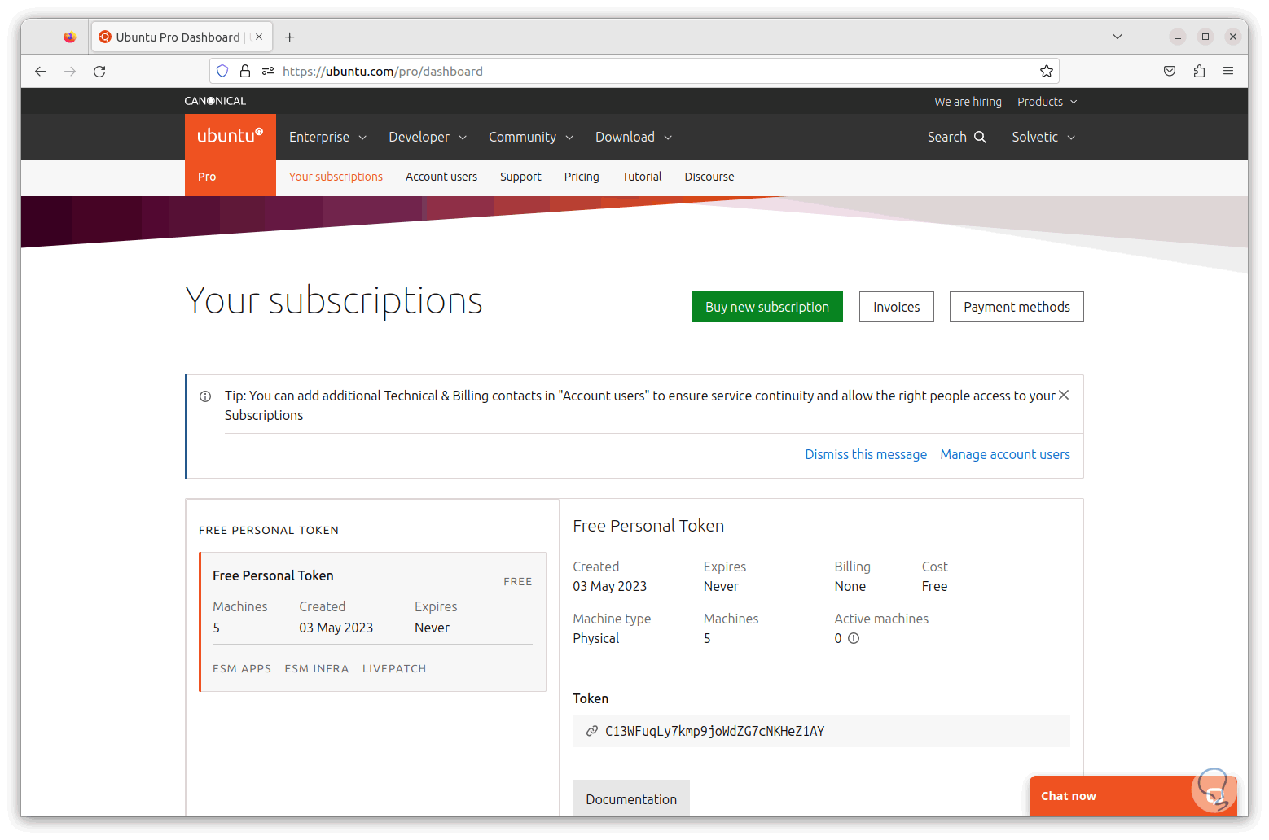Open the Invoices button
The height and width of the screenshot is (840, 1269).
coord(897,307)
